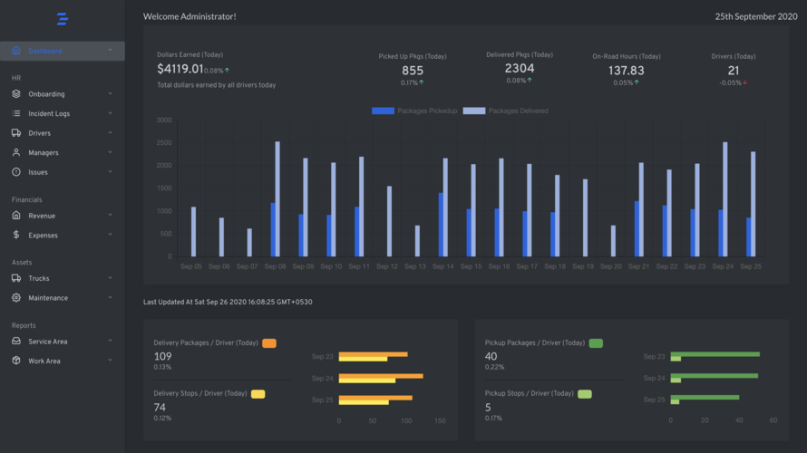Screen dimensions: 807x453
Task: Click the Issues alert icon
Action: (16, 172)
